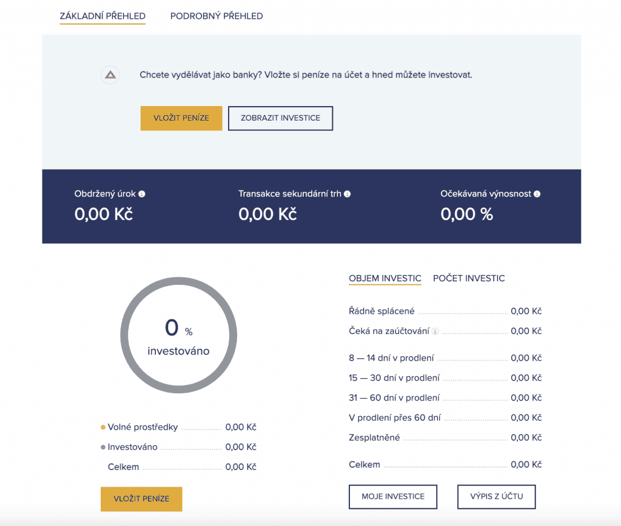Click the Zesplatněné row
Viewport: 621px width, 526px height.
(445, 438)
